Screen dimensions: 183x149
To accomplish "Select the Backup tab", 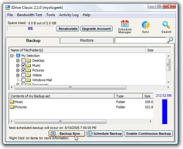I will 33,40.
